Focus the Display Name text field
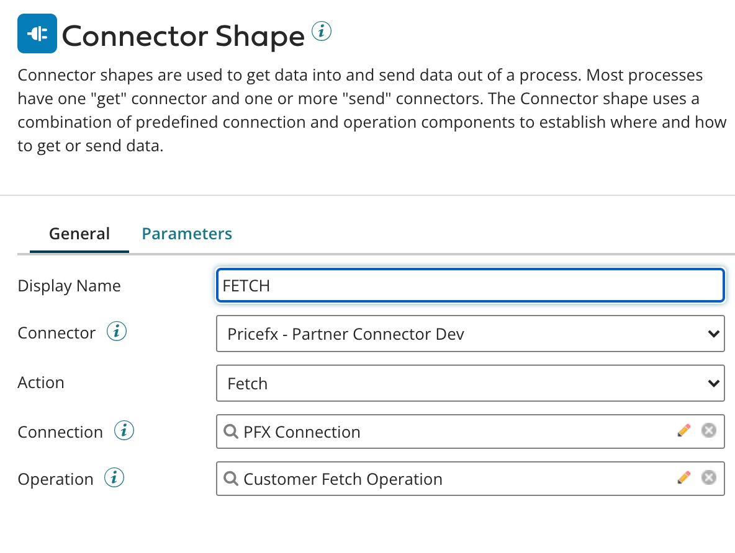Viewport: 735px width, 553px height. pos(470,286)
